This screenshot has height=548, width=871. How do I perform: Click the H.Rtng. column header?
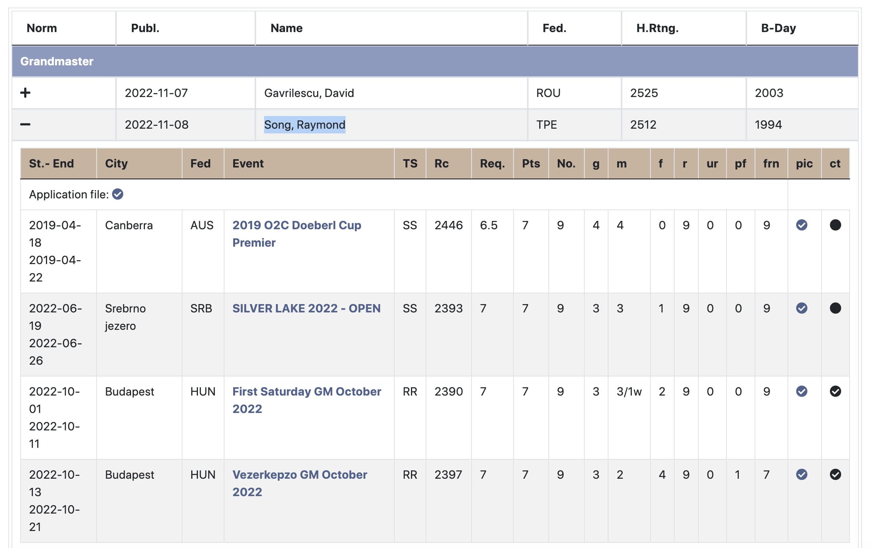coord(657,28)
